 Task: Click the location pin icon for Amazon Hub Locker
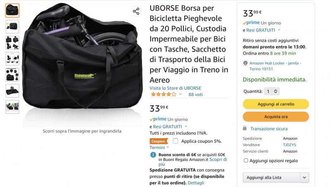pos(245,63)
